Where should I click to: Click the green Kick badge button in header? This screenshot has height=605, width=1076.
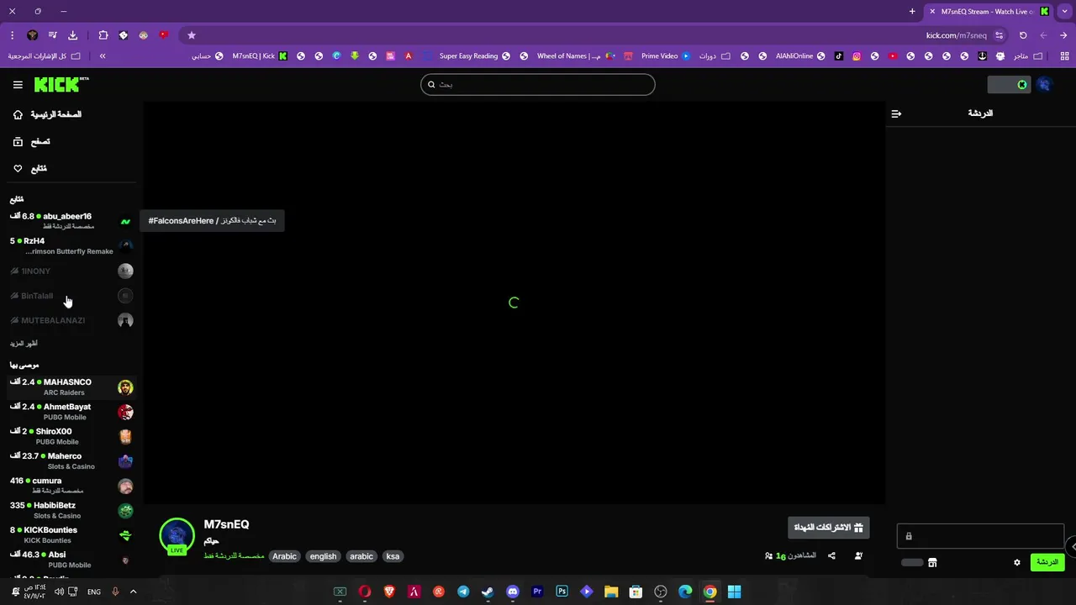1009,85
